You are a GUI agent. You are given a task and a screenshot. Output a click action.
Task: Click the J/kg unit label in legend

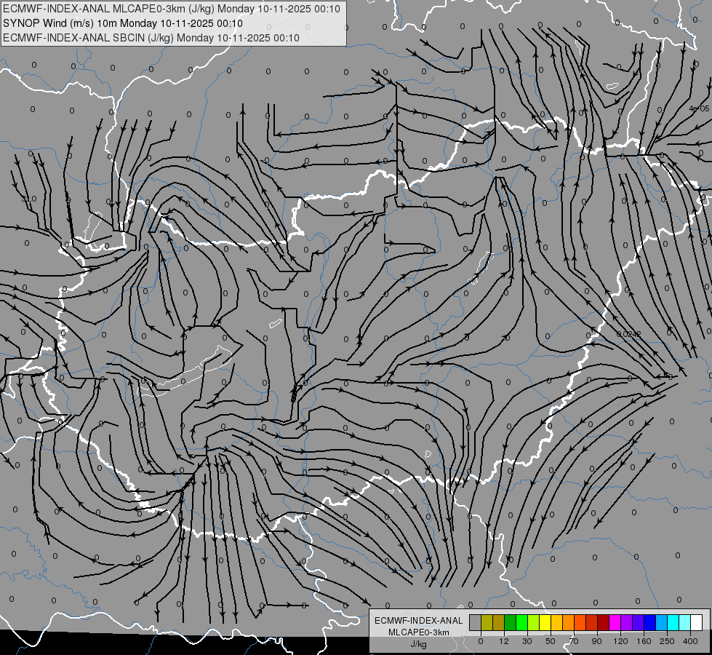(419, 644)
